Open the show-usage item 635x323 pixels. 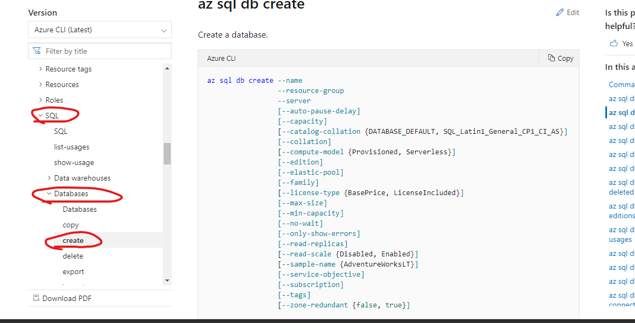[74, 162]
